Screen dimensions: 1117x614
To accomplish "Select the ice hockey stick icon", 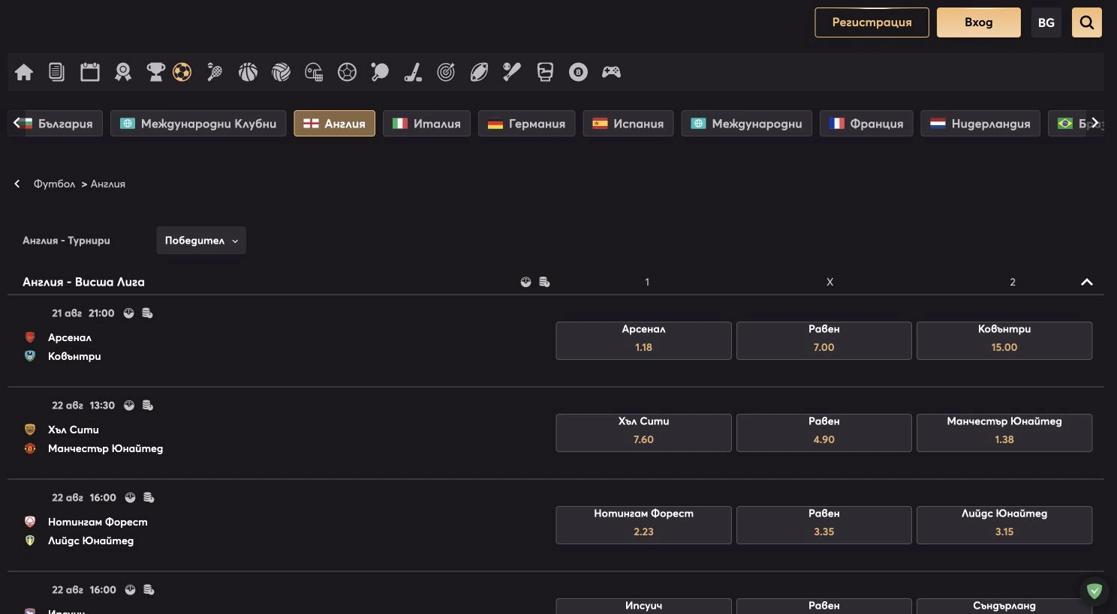I will [413, 72].
